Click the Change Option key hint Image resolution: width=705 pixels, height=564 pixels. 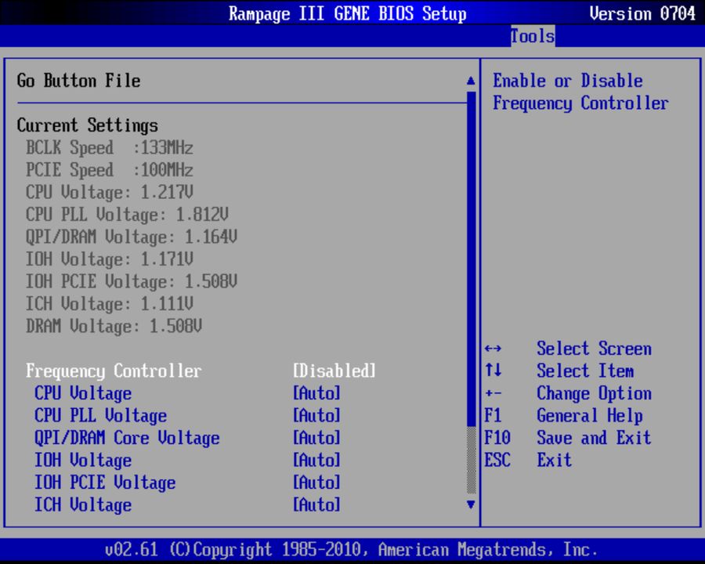594,393
